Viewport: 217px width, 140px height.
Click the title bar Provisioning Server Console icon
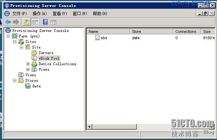[x=7, y=6]
